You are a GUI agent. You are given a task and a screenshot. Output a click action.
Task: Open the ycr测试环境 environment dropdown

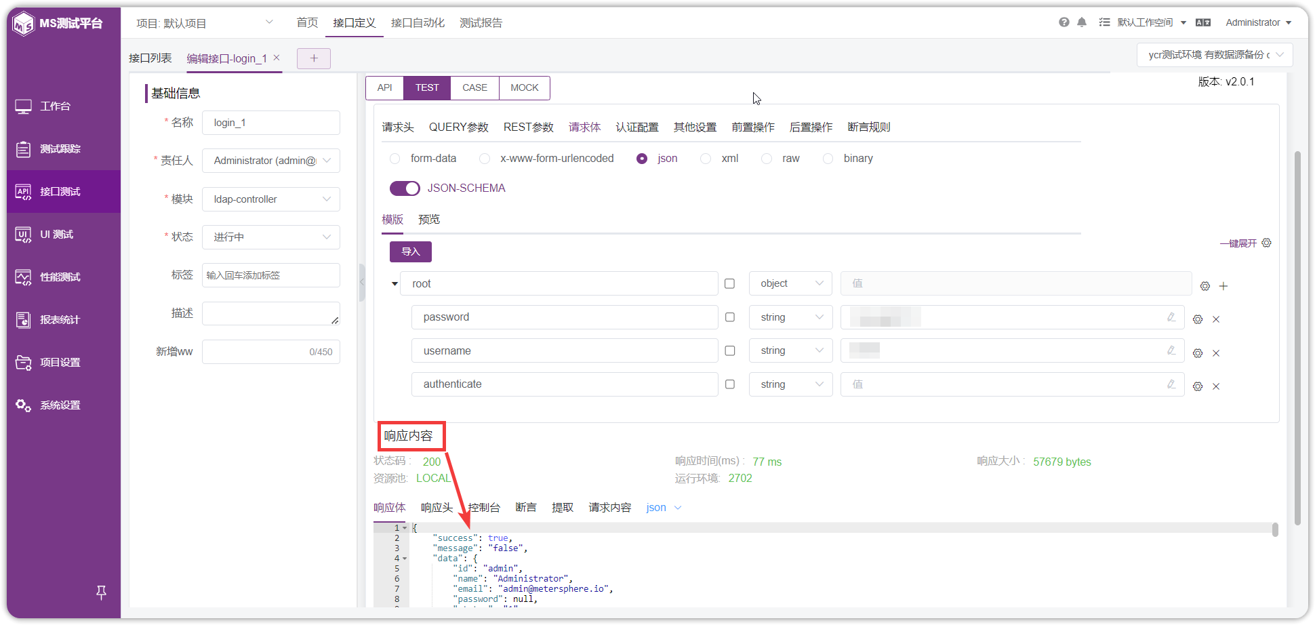[x=1215, y=55]
